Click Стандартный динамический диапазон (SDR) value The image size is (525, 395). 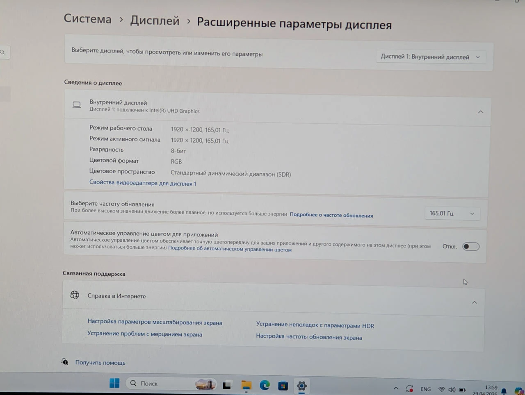(231, 174)
